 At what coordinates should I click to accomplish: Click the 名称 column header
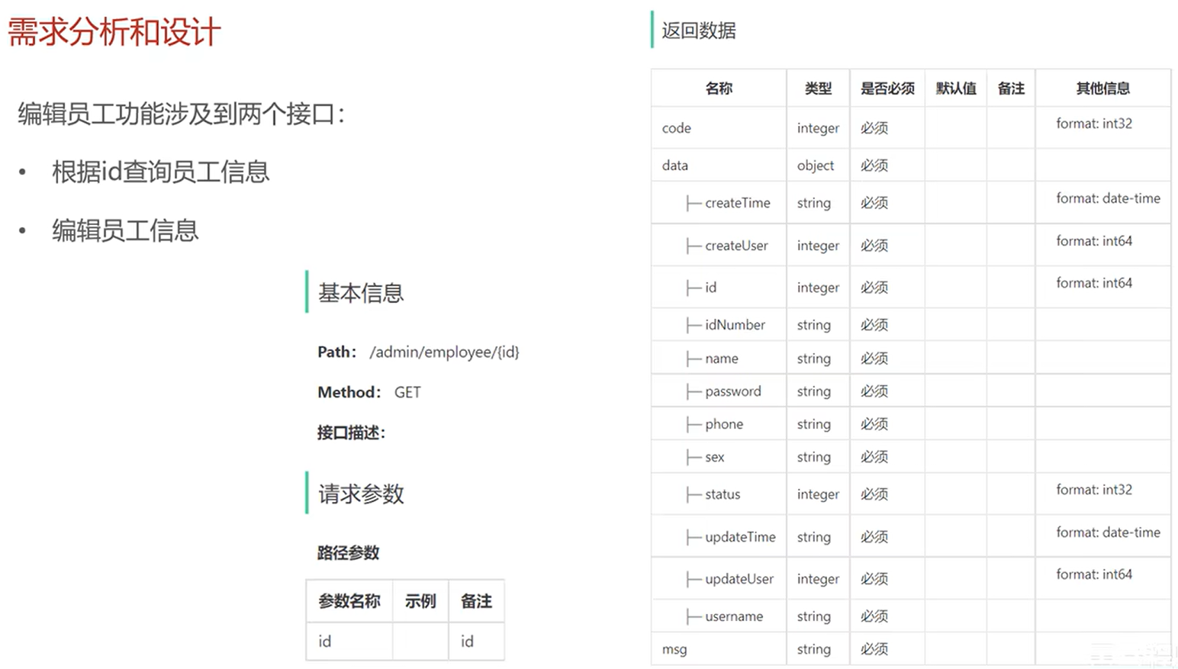point(719,88)
